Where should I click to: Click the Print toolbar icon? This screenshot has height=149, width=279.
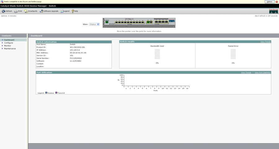16,11
